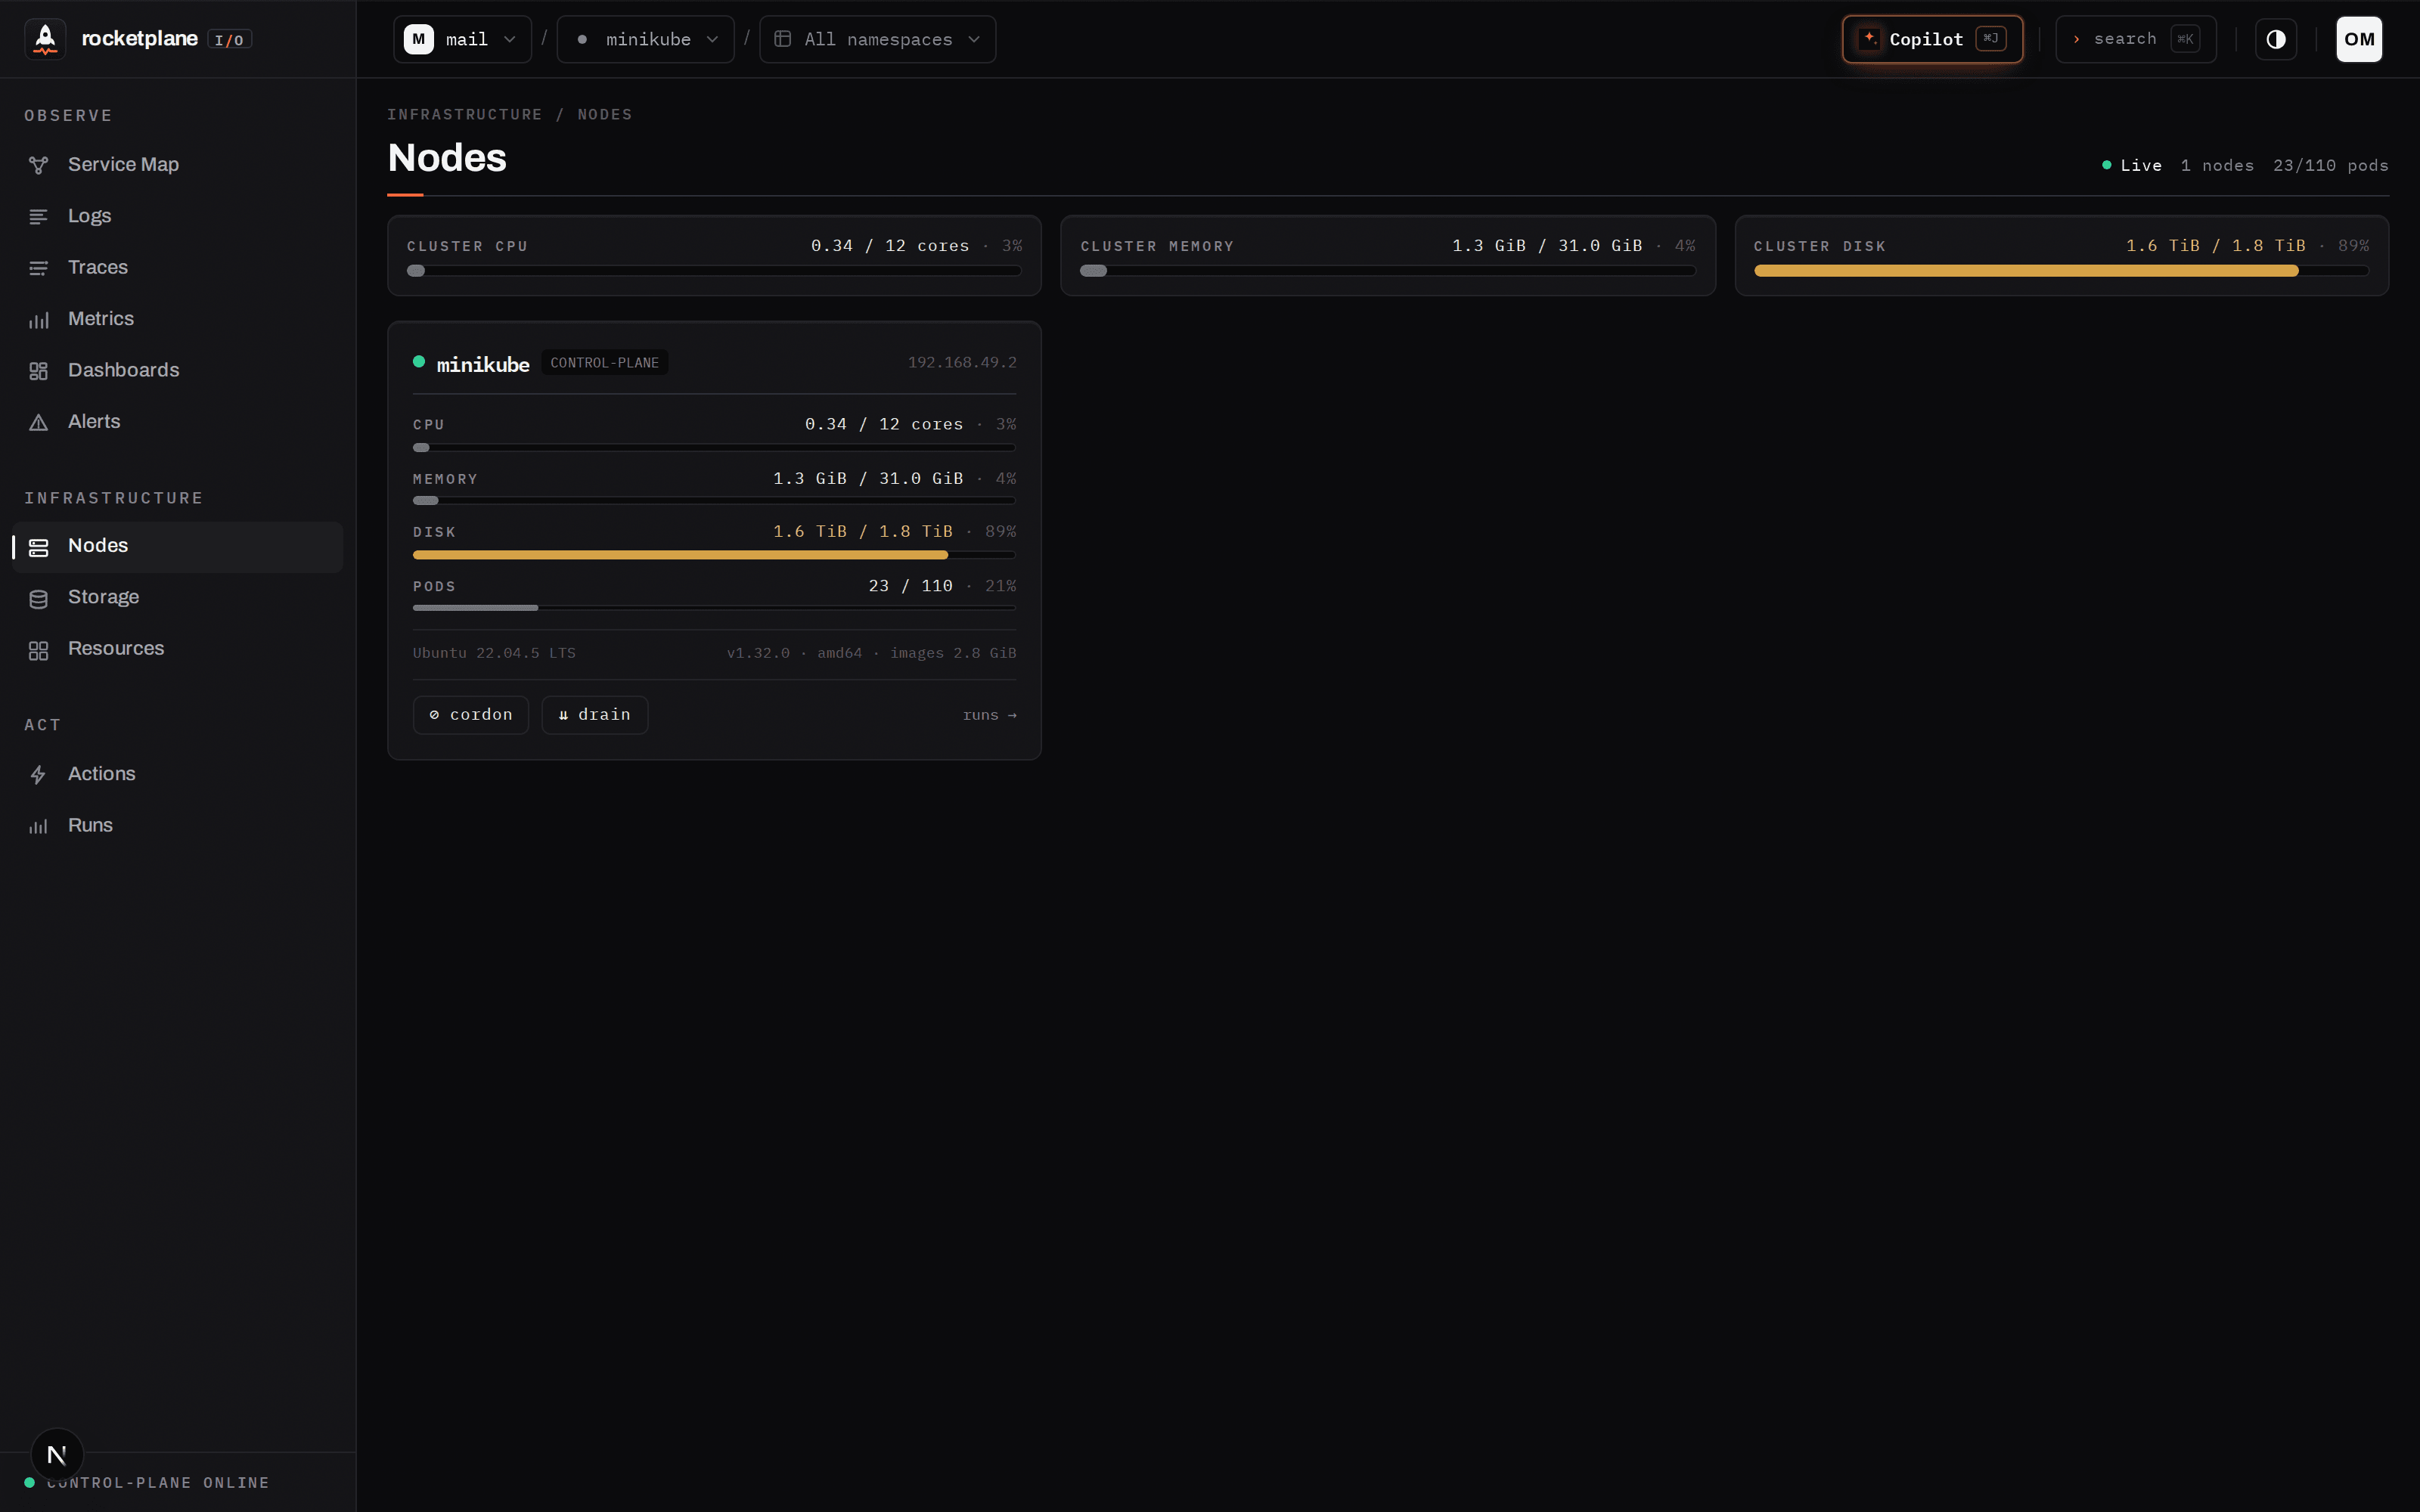Click the Cluster Memory progress bar

click(x=1388, y=271)
